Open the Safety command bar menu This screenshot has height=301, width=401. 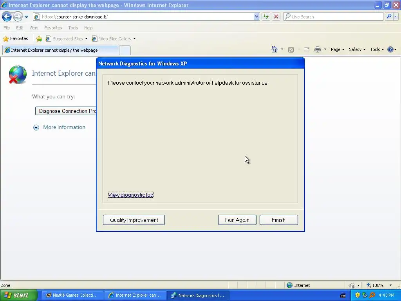point(357,49)
